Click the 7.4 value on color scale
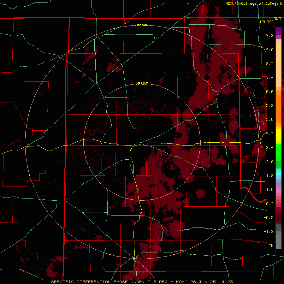The width and height of the screenshot is (284, 284). coord(270,78)
